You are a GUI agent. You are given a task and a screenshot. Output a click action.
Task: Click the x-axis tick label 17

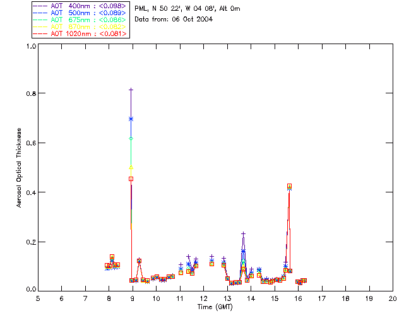pyautogui.click(x=322, y=298)
